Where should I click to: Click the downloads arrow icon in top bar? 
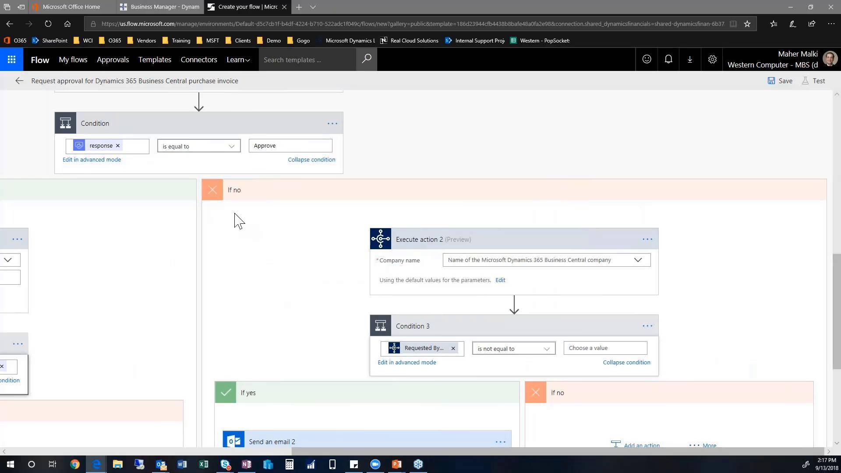point(690,59)
